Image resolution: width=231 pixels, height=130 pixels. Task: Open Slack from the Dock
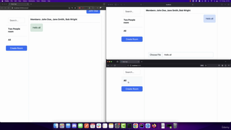(x=99, y=126)
